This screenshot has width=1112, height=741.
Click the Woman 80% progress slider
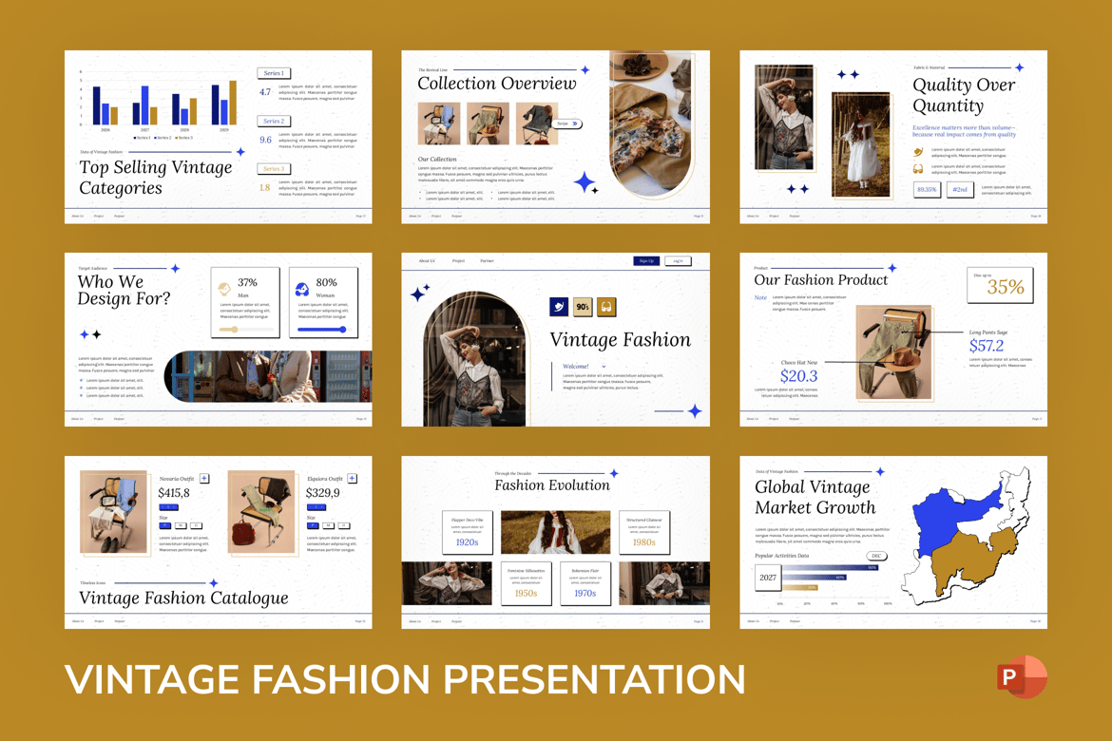coord(323,330)
